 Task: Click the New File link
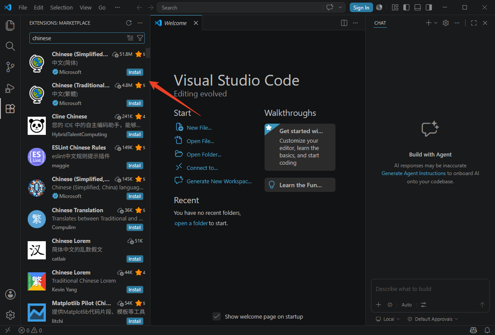click(199, 128)
